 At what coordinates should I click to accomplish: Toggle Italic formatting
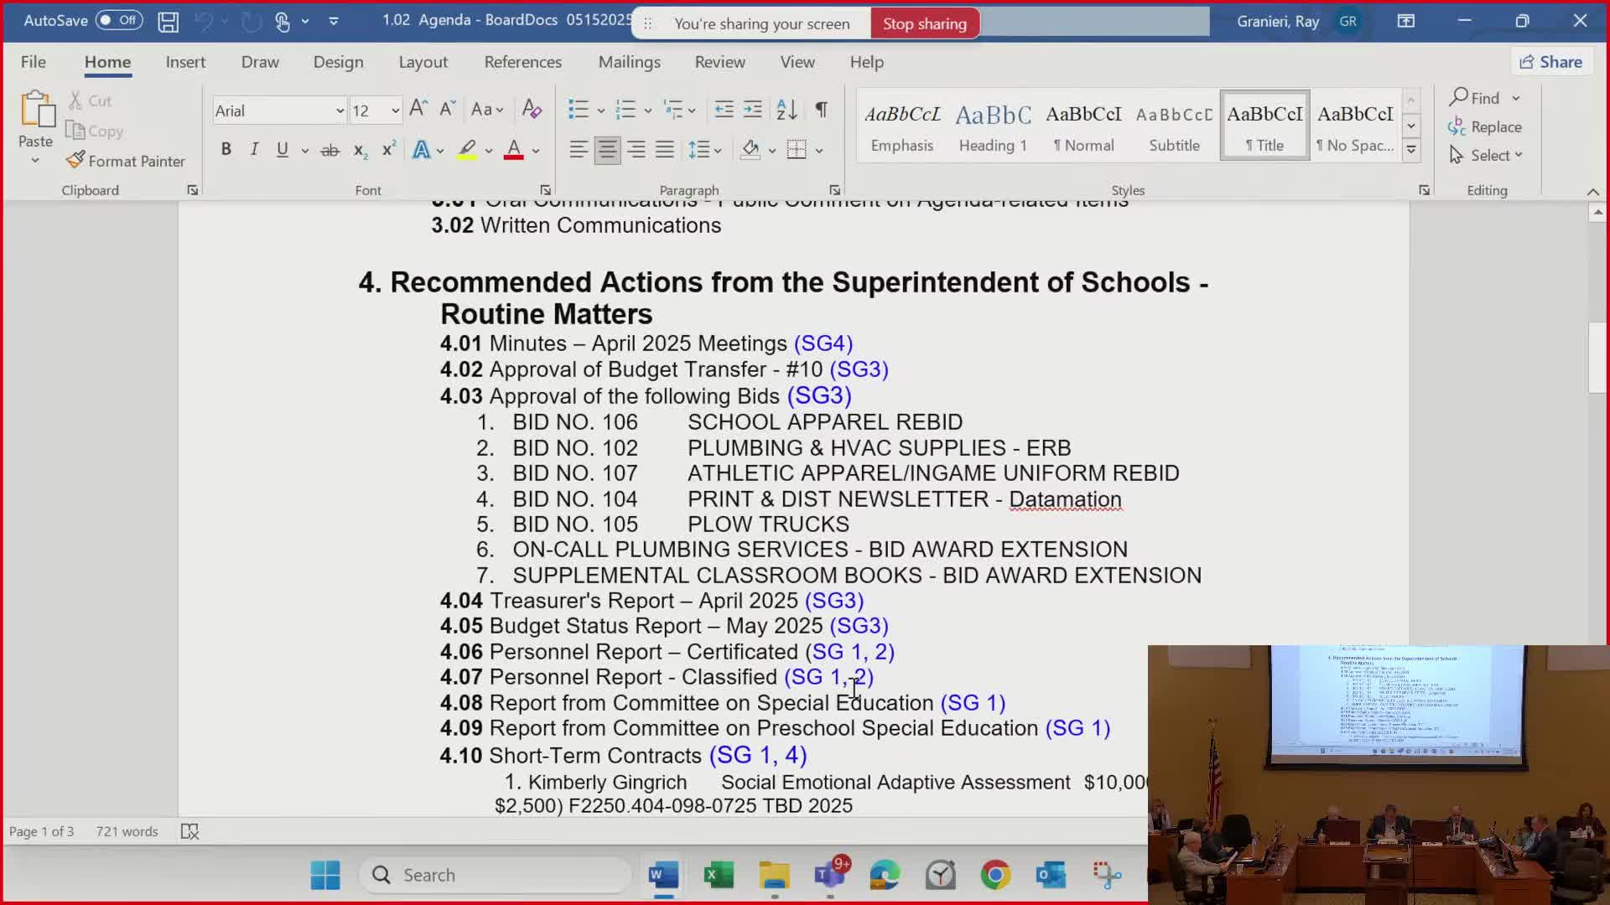click(x=254, y=150)
